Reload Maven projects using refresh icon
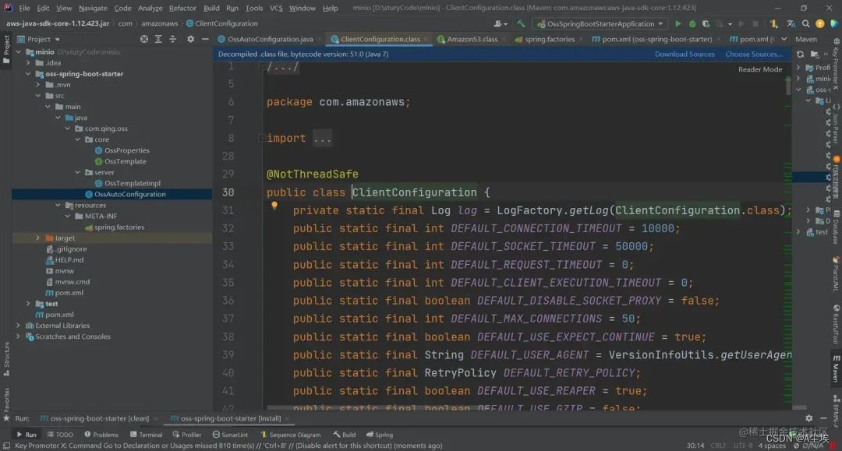This screenshot has width=842, height=451. point(800,55)
